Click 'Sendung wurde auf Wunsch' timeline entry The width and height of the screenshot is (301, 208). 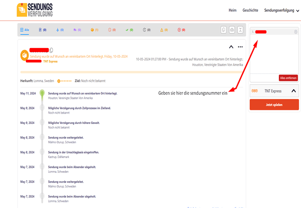click(82, 93)
